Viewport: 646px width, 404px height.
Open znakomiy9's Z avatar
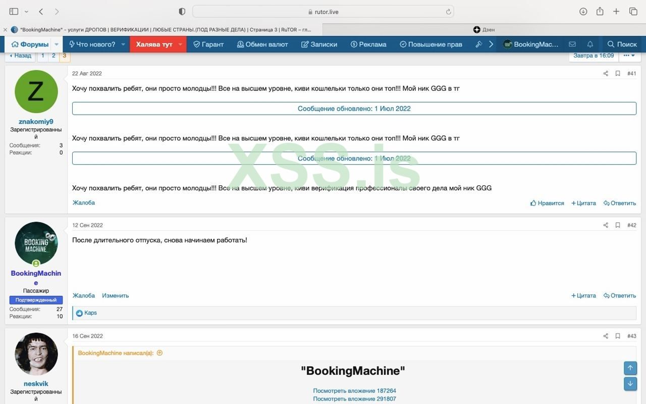tap(36, 91)
